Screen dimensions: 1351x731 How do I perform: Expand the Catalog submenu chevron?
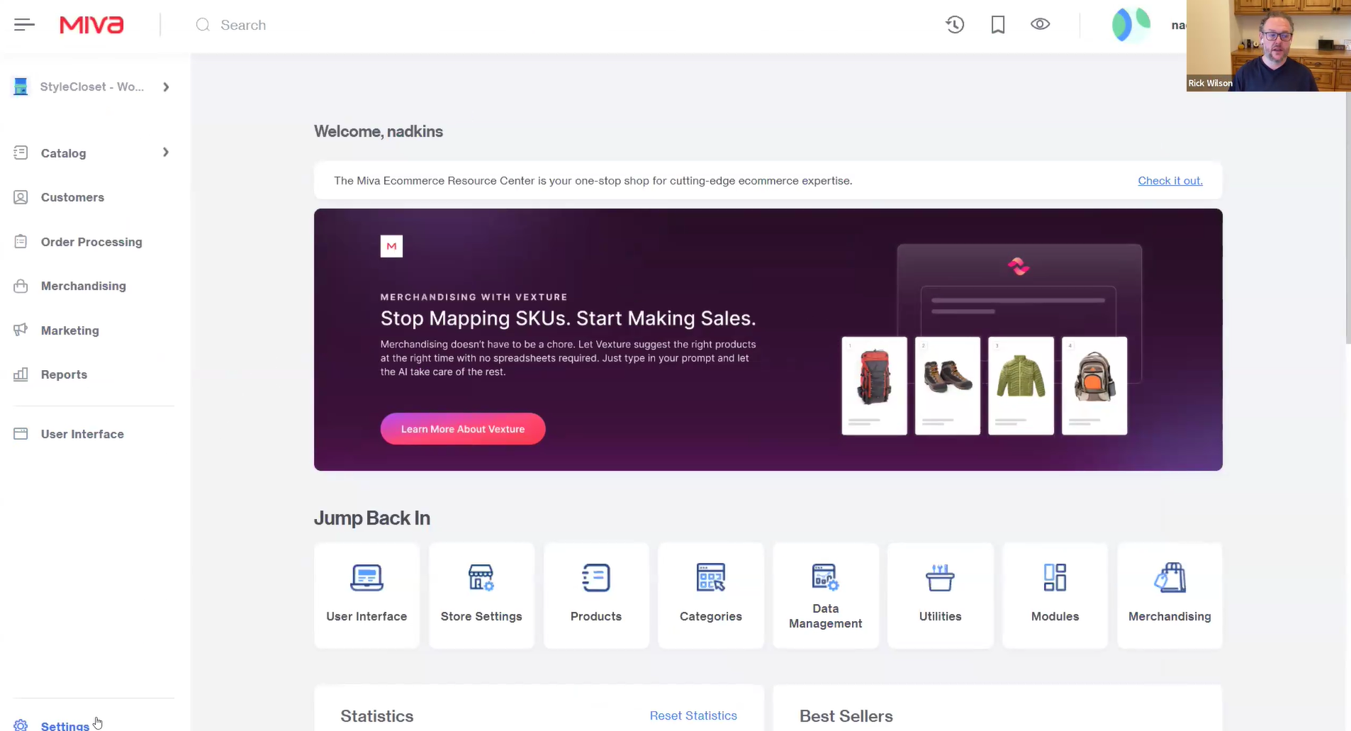coord(166,152)
